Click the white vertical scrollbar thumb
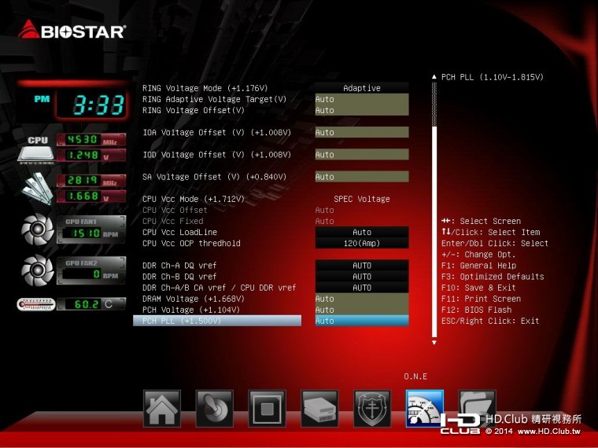 pos(434,232)
